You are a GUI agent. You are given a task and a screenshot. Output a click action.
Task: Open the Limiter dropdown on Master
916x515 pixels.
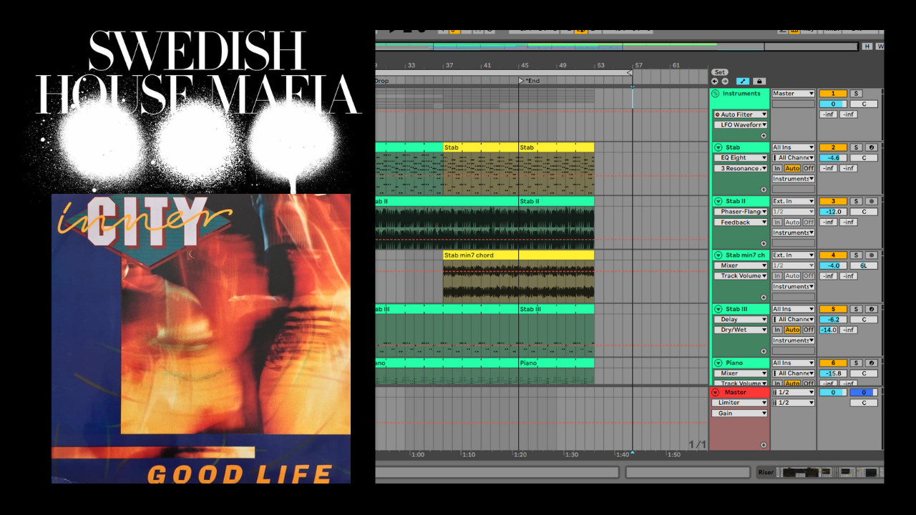point(739,403)
